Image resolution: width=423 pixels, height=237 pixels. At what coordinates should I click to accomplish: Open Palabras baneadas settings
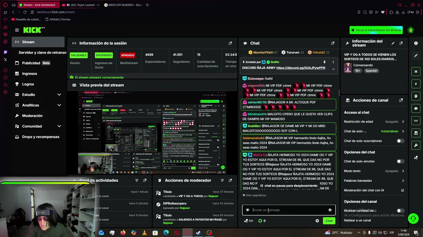[x=374, y=181]
